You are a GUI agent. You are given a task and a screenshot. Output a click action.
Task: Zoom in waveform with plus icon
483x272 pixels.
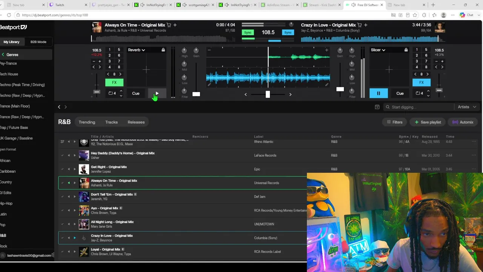point(327,50)
